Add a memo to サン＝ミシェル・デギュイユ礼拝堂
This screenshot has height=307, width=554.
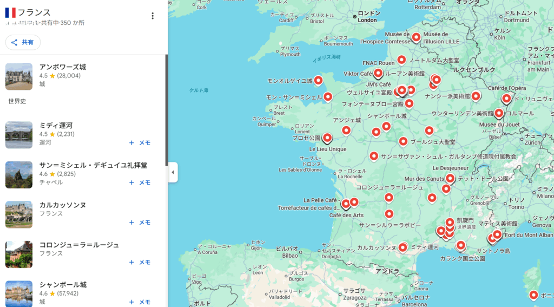tap(140, 182)
